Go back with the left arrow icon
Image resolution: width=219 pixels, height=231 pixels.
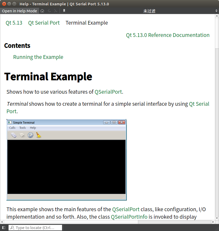[49, 11]
